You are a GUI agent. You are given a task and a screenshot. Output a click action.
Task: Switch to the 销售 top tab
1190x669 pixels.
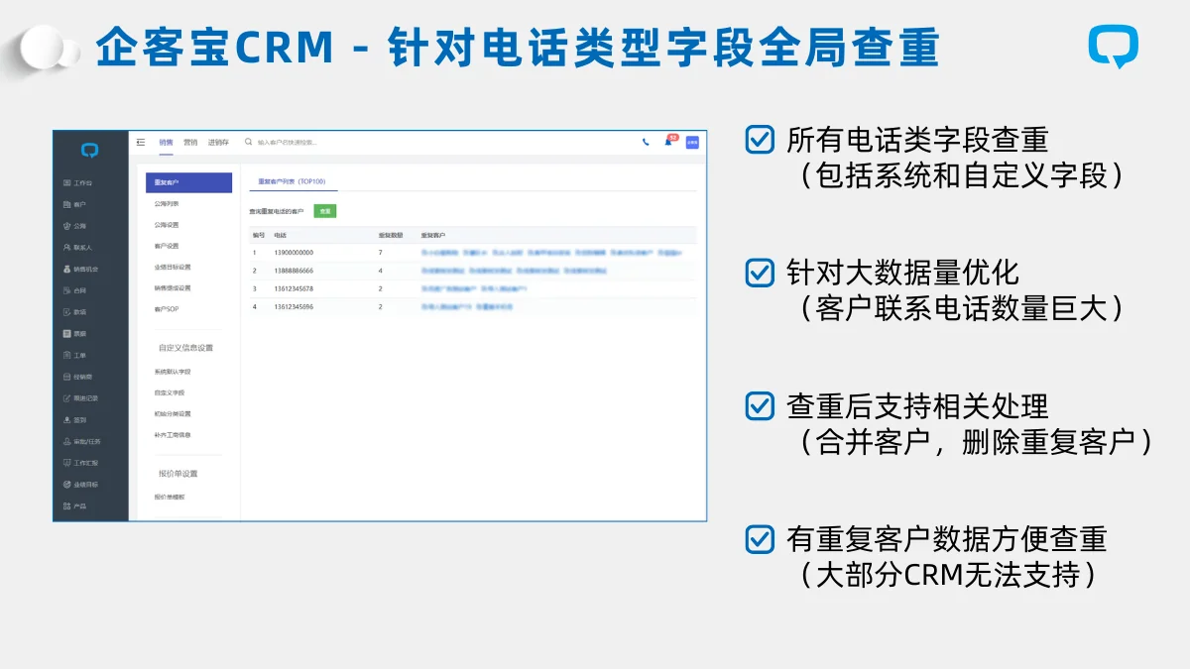click(166, 143)
